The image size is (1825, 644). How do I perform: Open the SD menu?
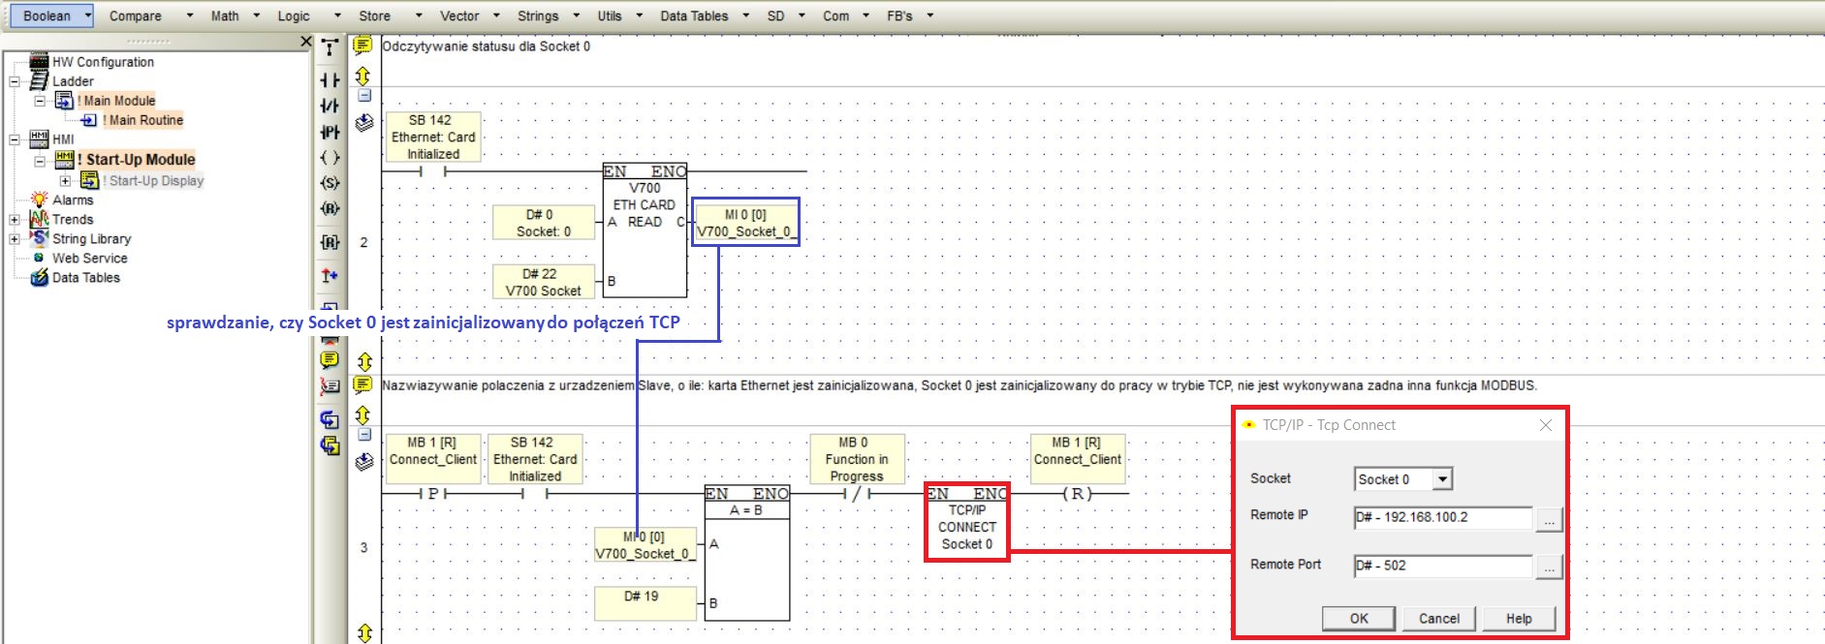[775, 15]
